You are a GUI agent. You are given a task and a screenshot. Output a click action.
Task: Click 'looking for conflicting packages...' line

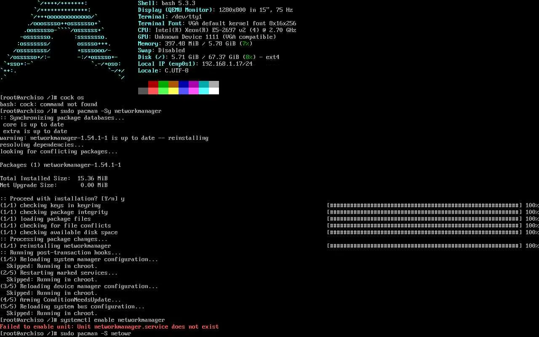click(59, 152)
